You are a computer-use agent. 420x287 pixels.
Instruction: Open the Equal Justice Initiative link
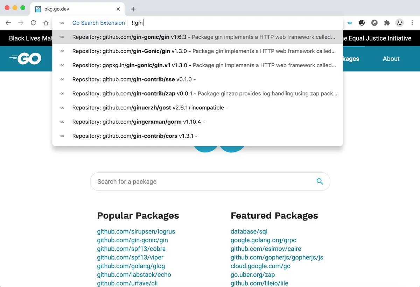coord(377,38)
